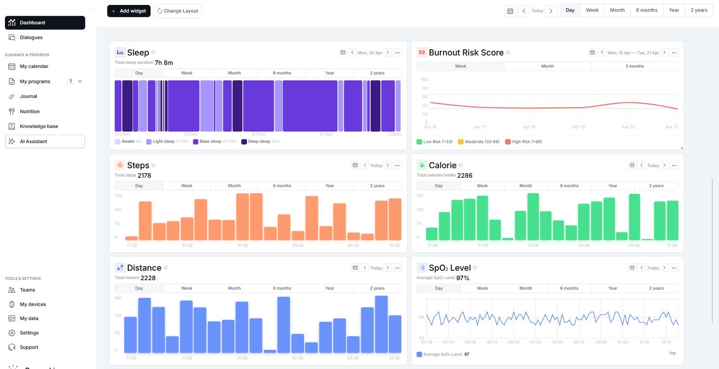The image size is (719, 369).
Task: Open the Burnout Risk Score options menu
Action: [674, 53]
